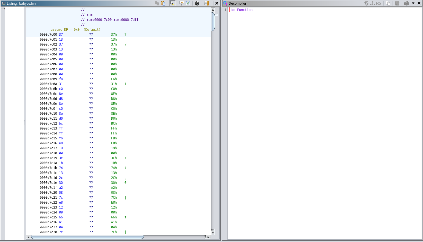The height and width of the screenshot is (242, 423).
Task: Click the 'No Function' text in Decompiler
Action: (242, 10)
